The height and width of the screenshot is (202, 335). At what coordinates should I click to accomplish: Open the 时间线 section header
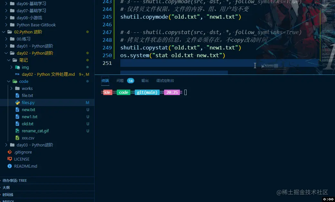(x=8, y=194)
